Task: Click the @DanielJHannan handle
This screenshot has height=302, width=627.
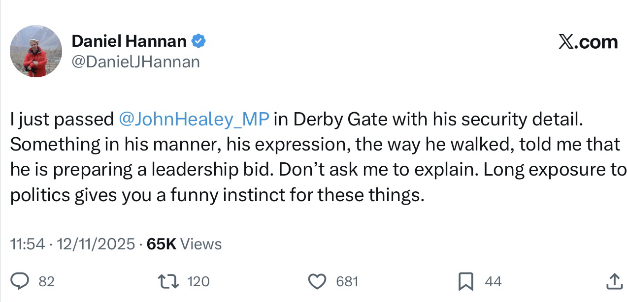Action: [x=135, y=62]
